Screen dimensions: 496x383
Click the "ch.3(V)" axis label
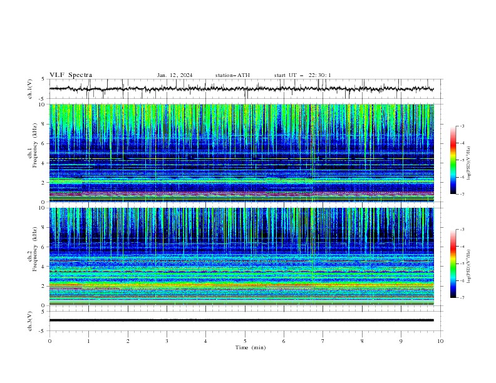[x=30, y=321]
